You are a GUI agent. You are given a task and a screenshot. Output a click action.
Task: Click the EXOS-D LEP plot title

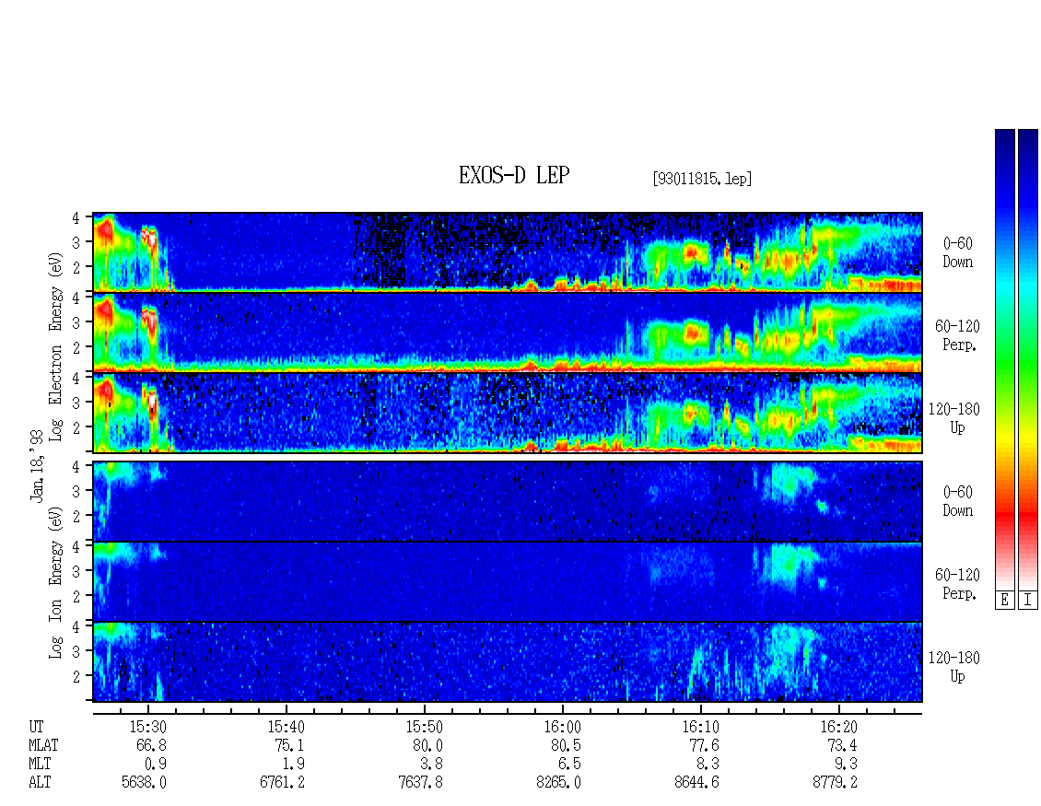tap(514, 175)
